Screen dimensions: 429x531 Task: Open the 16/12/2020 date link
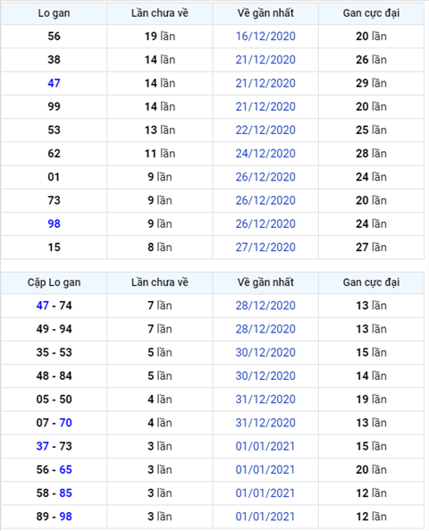(x=265, y=37)
